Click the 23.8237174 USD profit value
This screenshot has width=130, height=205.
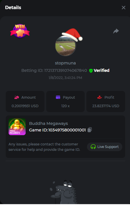pyautogui.click(x=106, y=106)
